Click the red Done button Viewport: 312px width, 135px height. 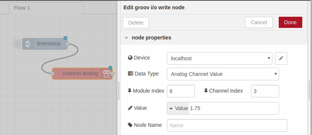(290, 22)
